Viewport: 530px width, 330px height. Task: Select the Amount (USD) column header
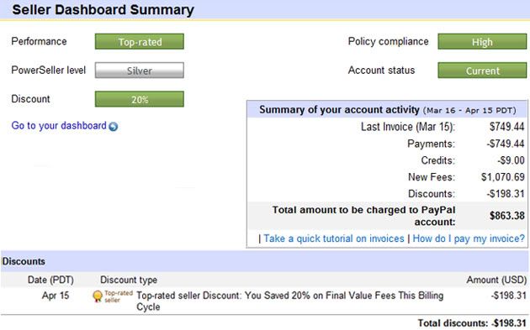pyautogui.click(x=496, y=280)
